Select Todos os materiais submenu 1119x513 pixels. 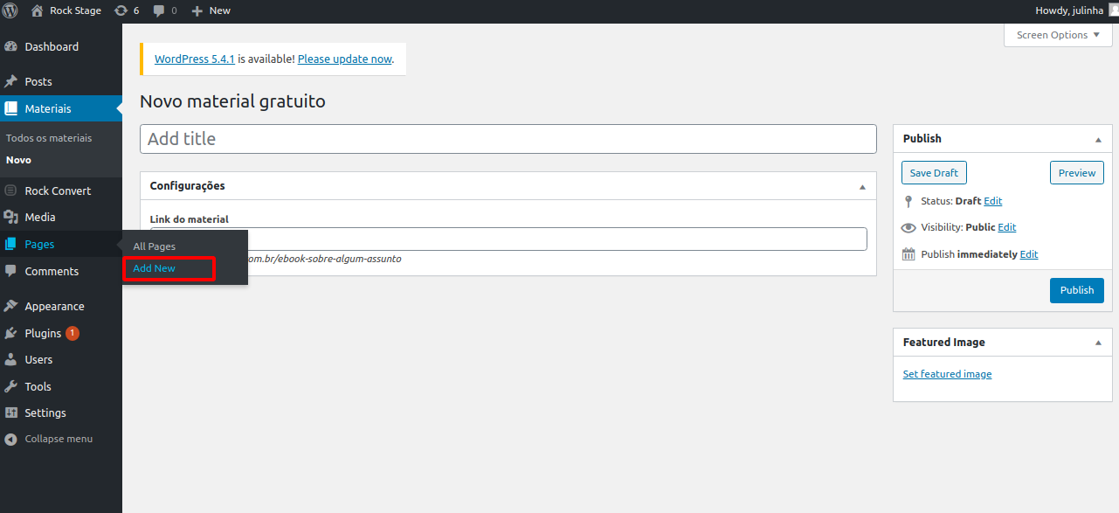point(49,138)
